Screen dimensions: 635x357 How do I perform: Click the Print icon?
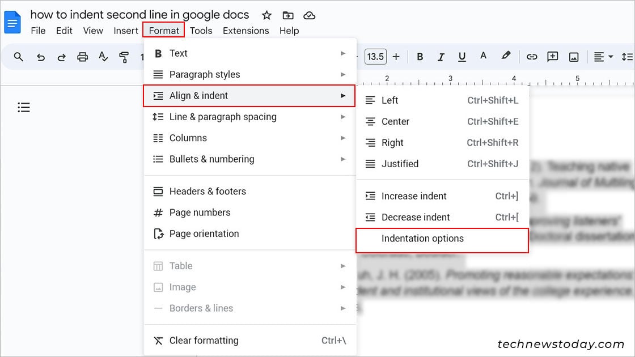(83, 57)
